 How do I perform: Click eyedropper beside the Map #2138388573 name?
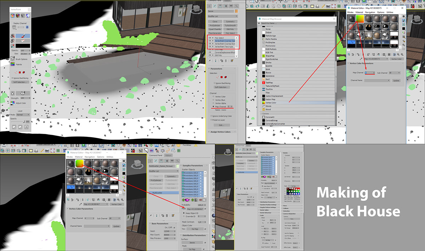(x=361, y=59)
